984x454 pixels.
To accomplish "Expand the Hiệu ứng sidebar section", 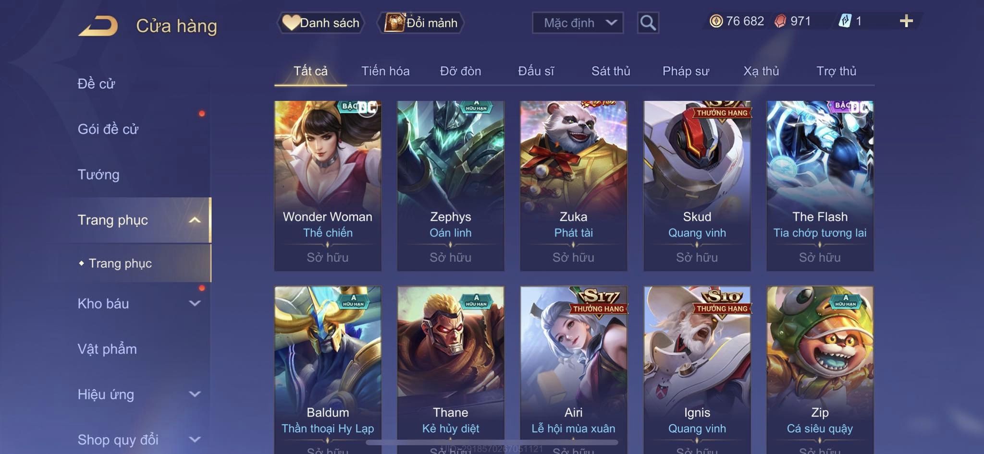I will (195, 394).
